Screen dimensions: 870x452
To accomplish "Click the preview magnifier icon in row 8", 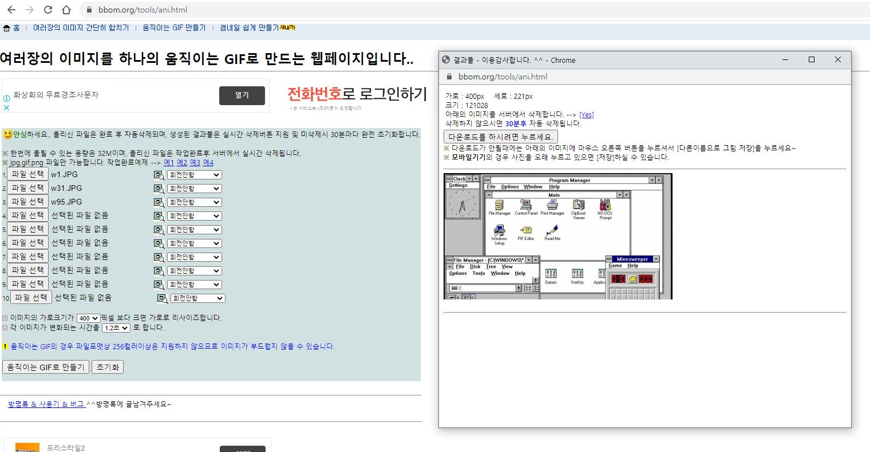I will [159, 271].
